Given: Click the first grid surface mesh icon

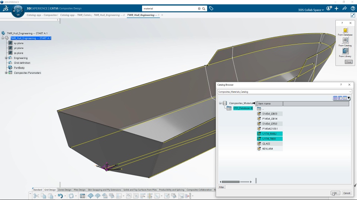Looking at the screenshot, I should (90, 196).
